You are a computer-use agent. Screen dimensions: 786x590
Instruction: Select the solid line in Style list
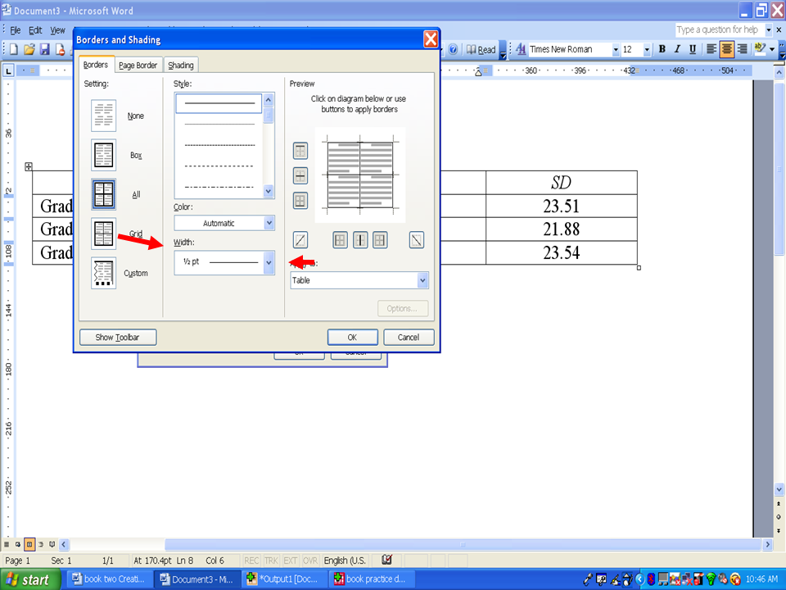[x=219, y=104]
